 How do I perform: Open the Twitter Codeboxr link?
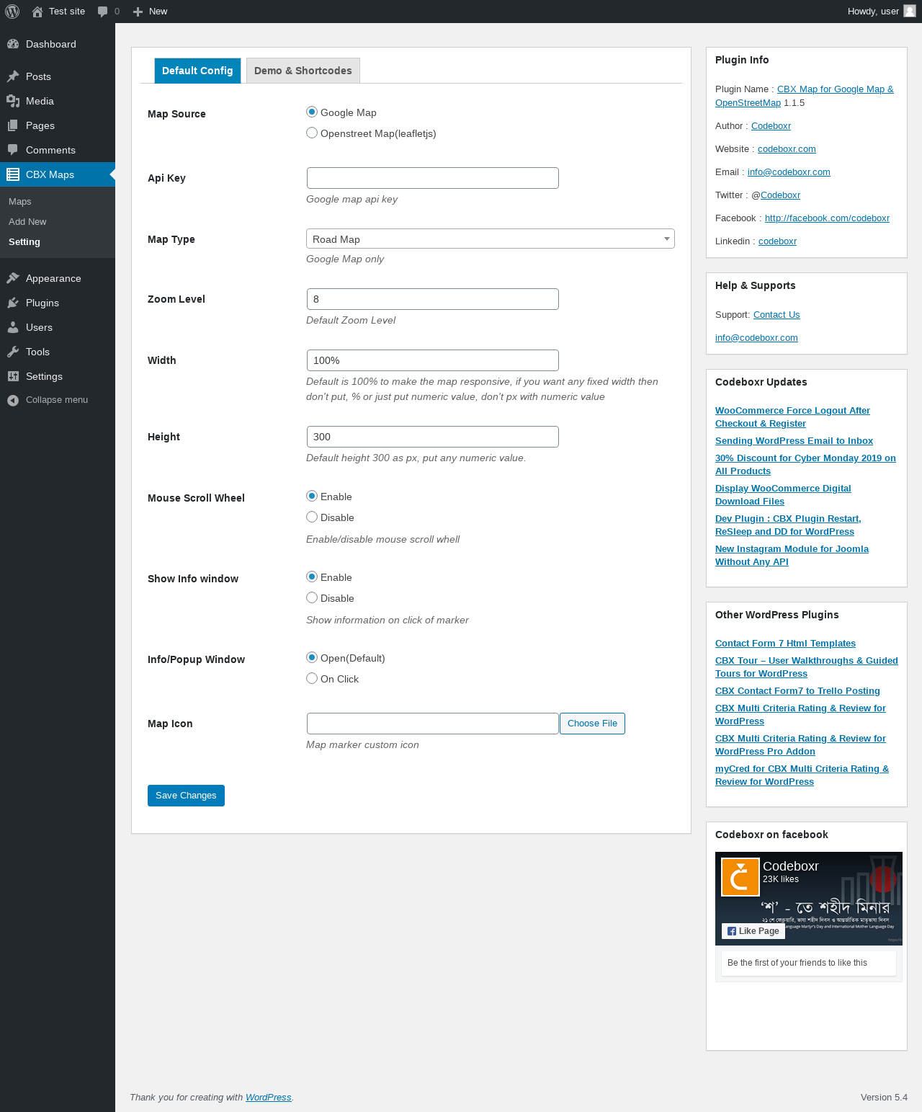(780, 195)
